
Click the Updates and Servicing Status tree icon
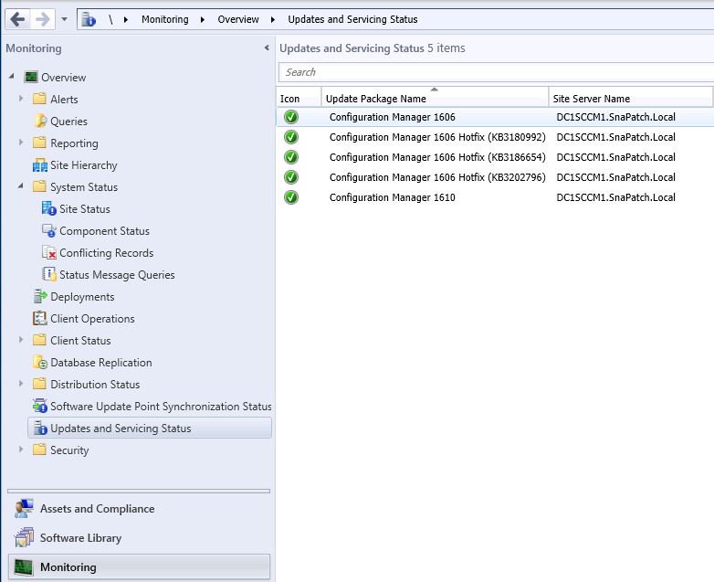(40, 428)
